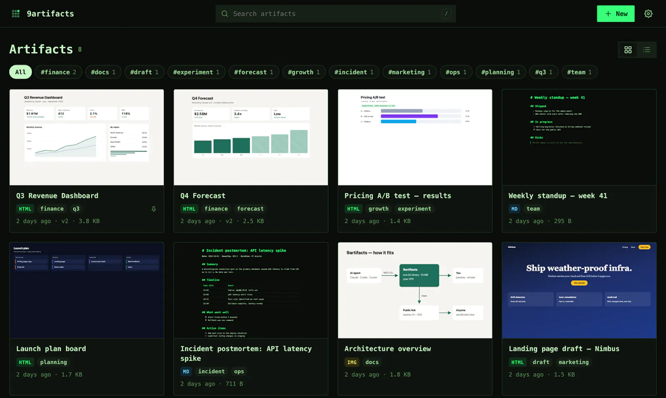
Task: Open settings via the gear icon
Action: [648, 14]
